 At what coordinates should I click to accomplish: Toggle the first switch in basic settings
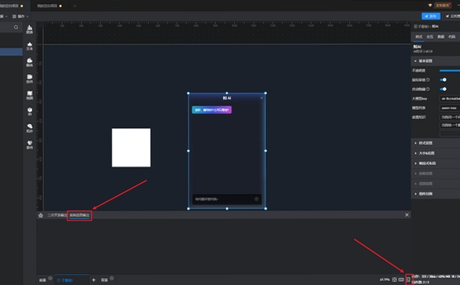443,80
